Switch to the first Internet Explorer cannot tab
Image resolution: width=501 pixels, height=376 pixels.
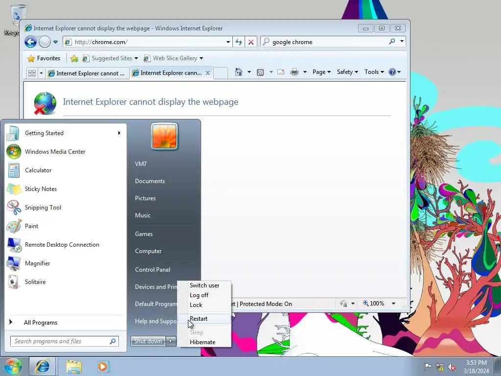click(87, 73)
